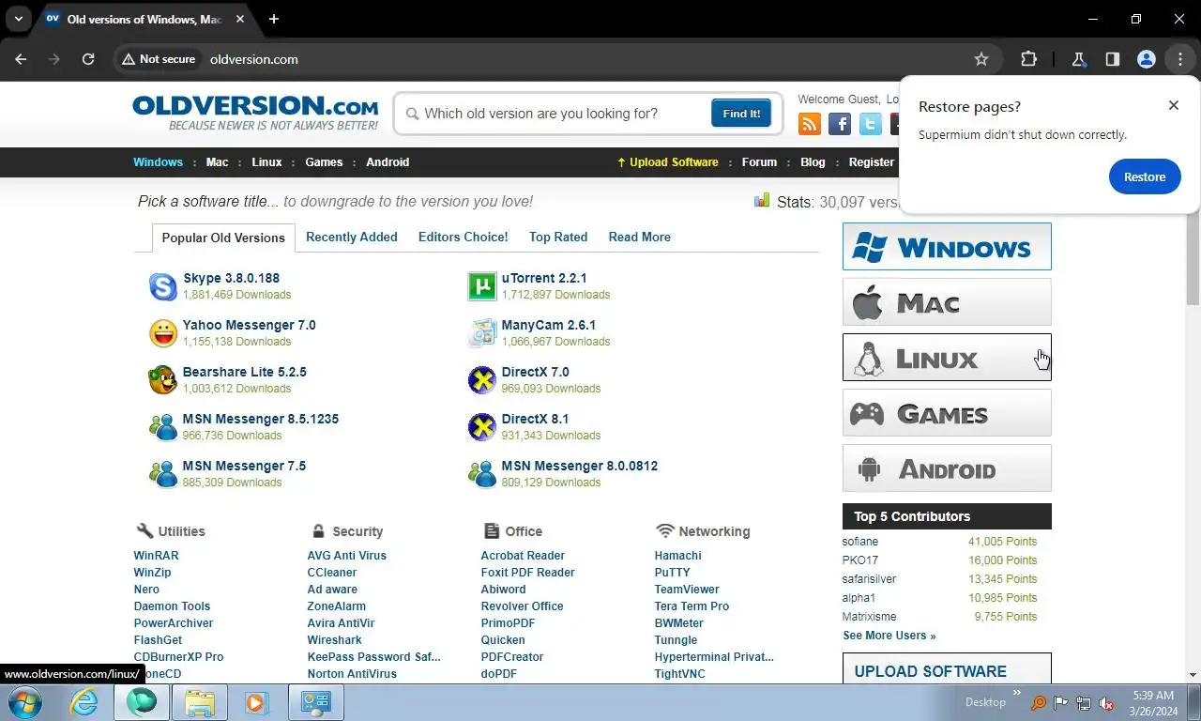Open a new browser tab
This screenshot has height=721, width=1201.
click(273, 19)
